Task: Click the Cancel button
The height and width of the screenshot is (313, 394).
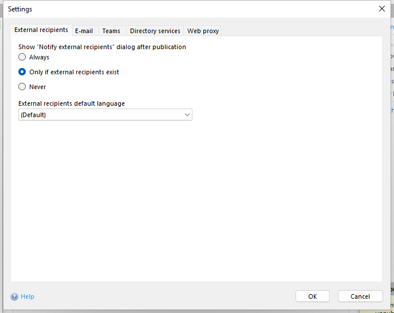Action: (360, 296)
